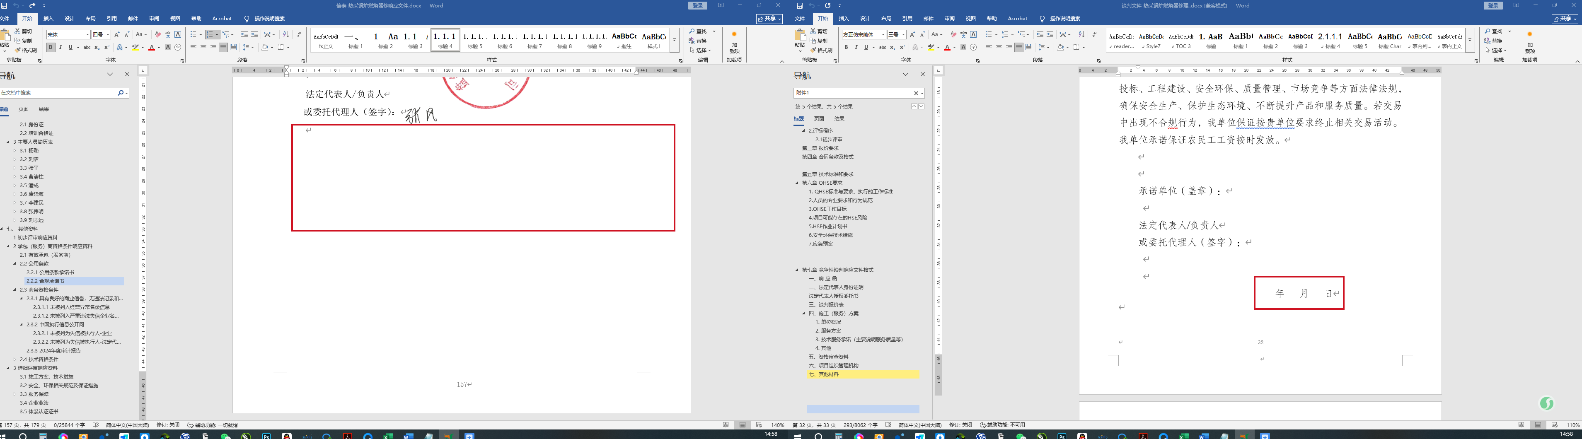This screenshot has width=1582, height=439.
Task: Apply character shading in the 谈判文件 window
Action: click(963, 47)
